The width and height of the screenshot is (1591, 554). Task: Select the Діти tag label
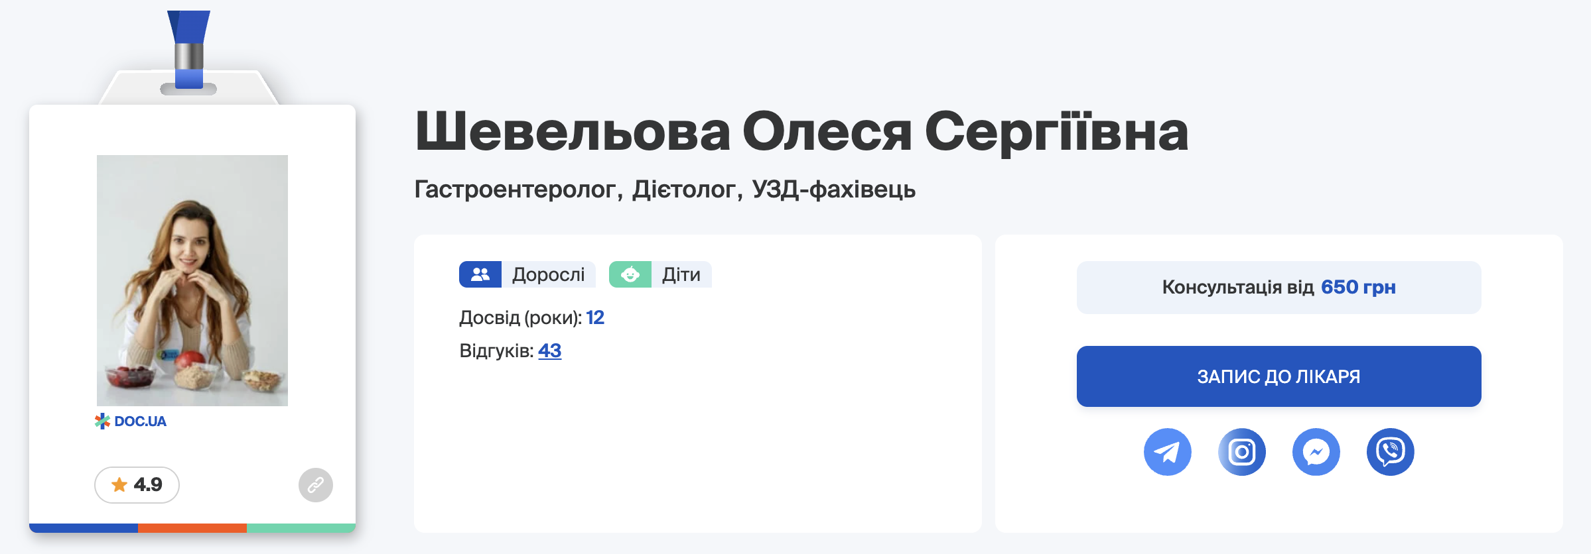tap(681, 274)
